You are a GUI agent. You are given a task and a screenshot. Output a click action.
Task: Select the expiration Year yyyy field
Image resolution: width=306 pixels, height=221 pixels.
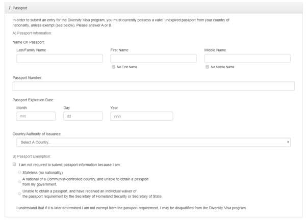click(x=141, y=116)
